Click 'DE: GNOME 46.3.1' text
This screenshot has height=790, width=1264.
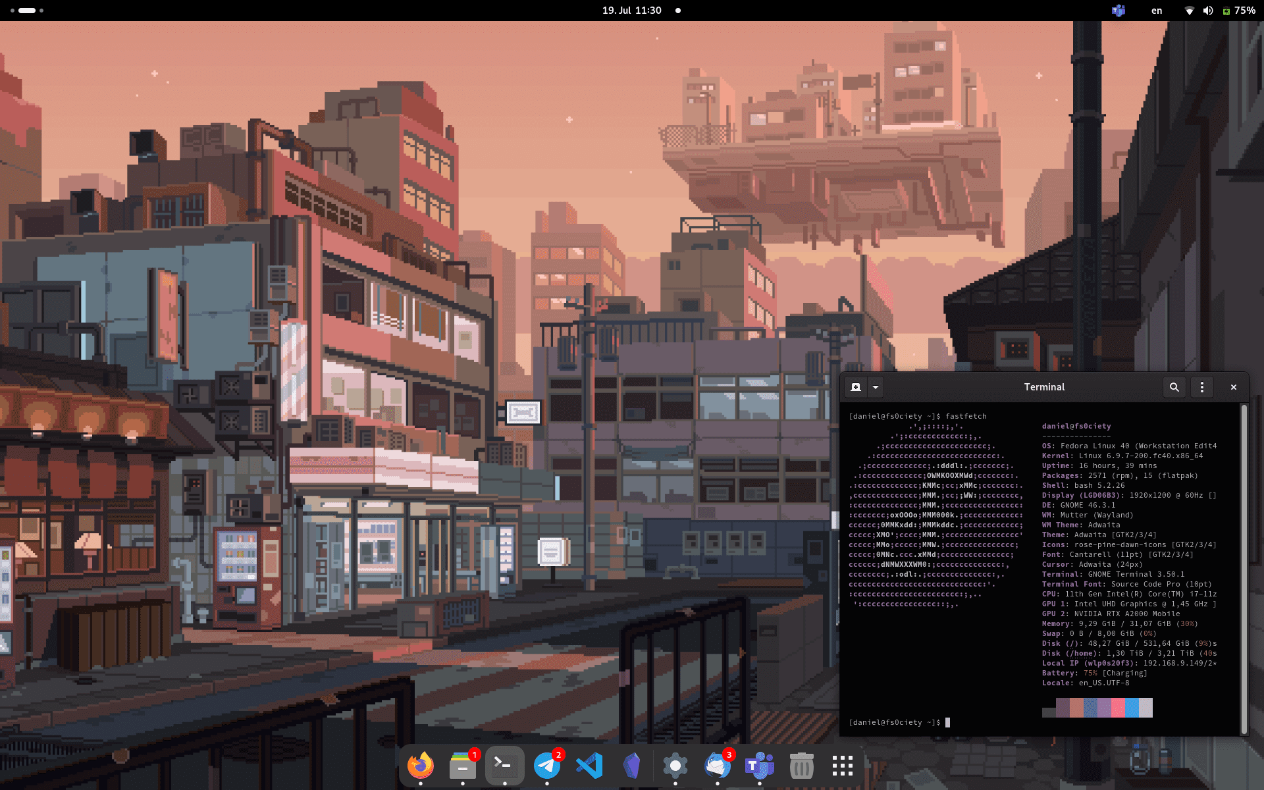tap(1079, 505)
